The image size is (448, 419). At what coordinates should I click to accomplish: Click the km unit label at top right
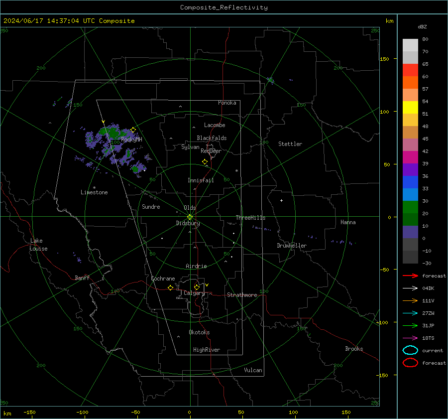[x=389, y=21]
